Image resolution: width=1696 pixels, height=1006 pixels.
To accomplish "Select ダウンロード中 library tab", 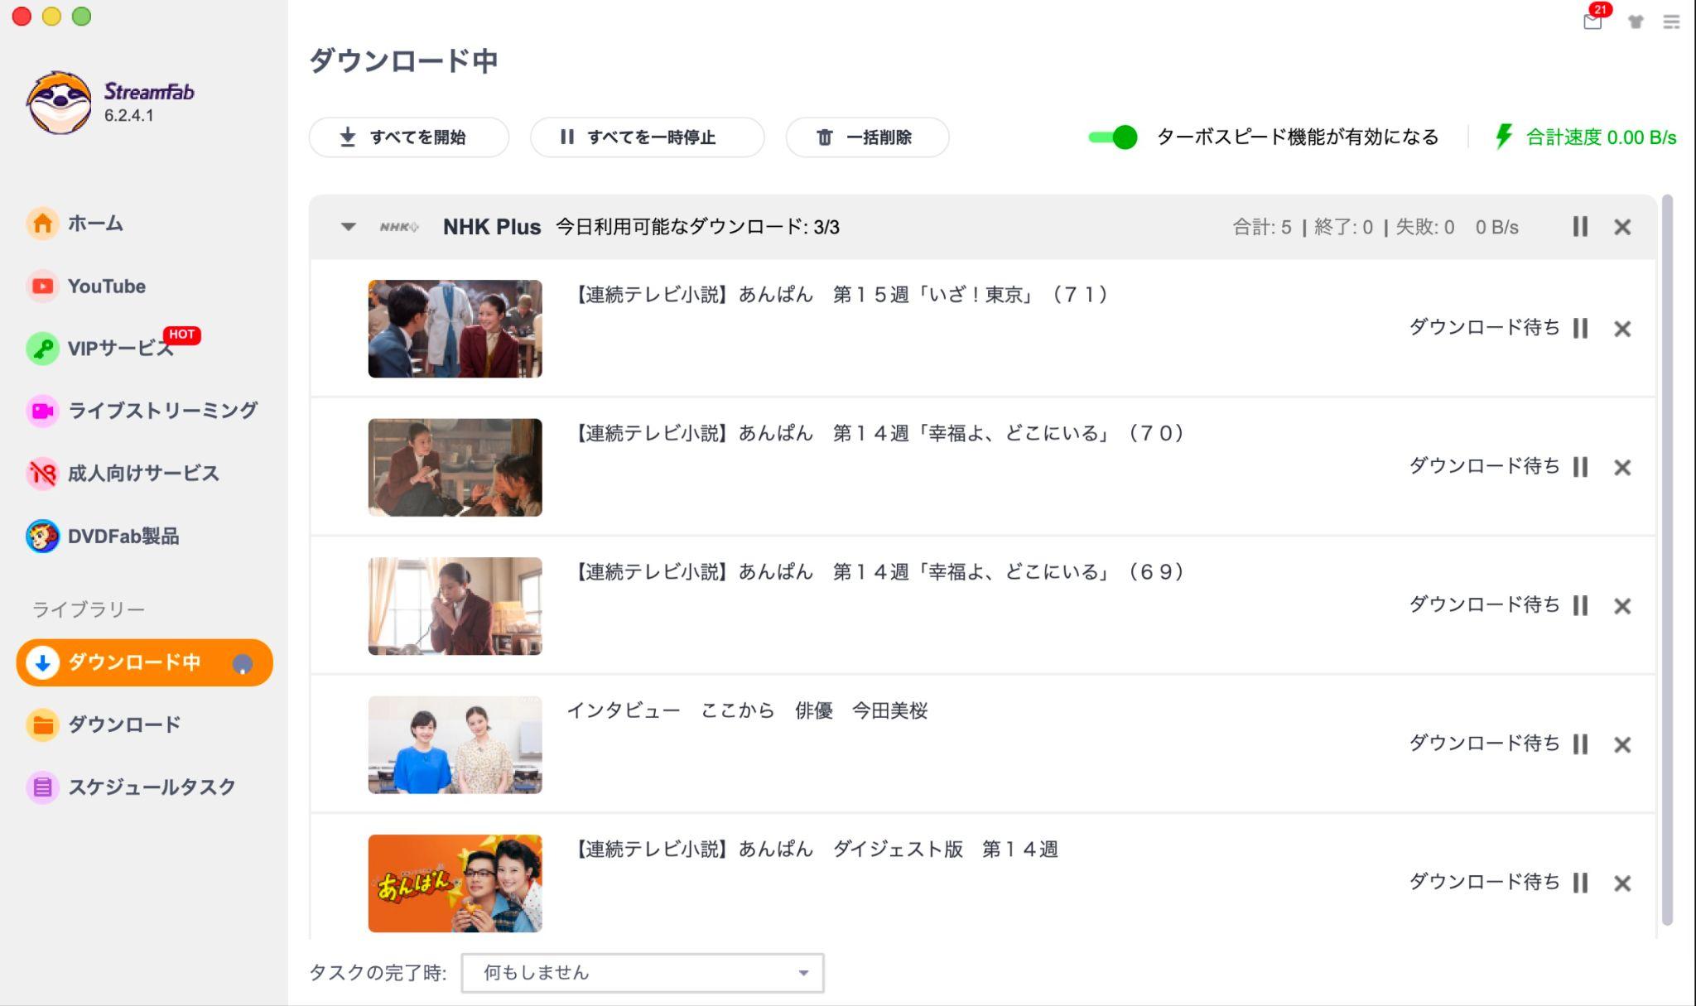I will click(144, 662).
